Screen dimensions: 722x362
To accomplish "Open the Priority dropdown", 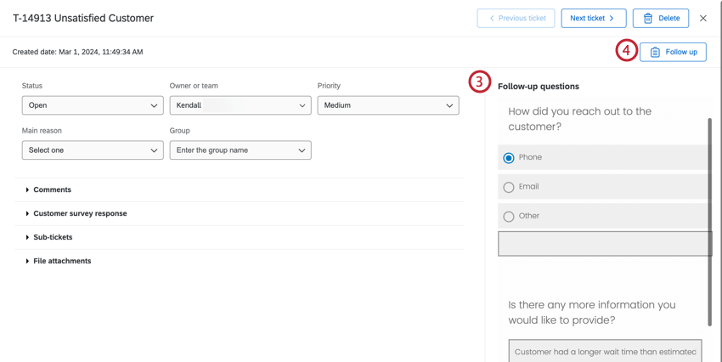I will [388, 105].
